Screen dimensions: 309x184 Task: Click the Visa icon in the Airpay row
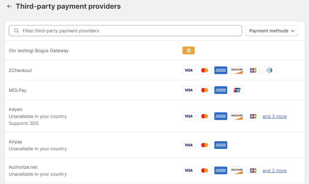(x=189, y=145)
